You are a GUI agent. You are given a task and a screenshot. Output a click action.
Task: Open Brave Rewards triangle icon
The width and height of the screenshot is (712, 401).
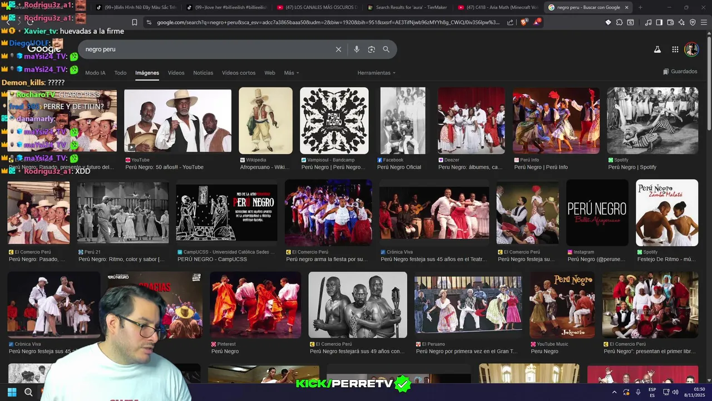point(537,22)
